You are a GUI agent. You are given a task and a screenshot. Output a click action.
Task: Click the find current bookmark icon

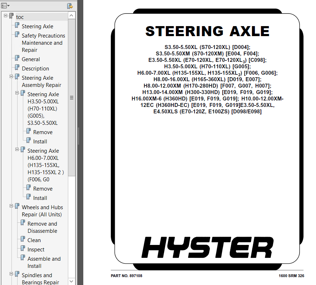pos(70,6)
